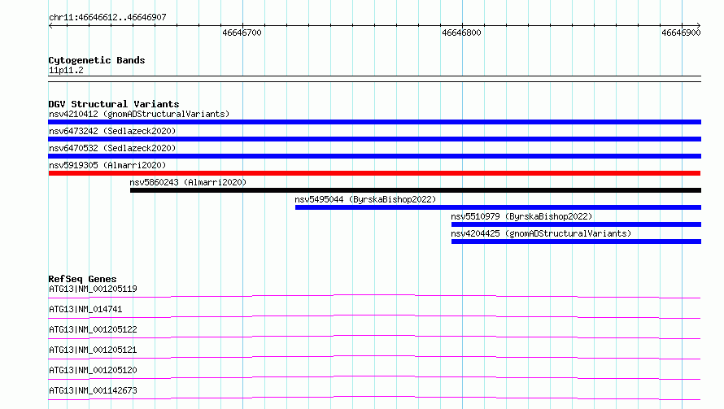Open transcript ATG13|NM_014741
The width and height of the screenshot is (724, 409).
85,309
